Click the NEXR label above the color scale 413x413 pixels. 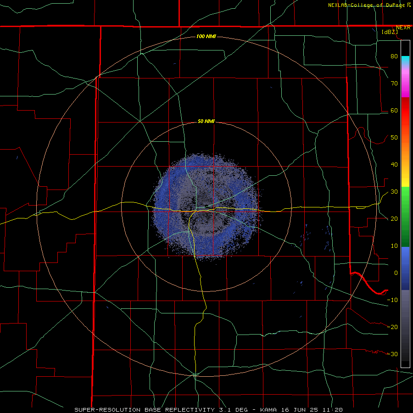pos(403,28)
